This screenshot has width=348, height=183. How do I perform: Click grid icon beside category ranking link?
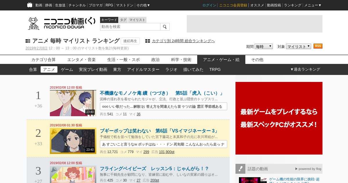coord(148,41)
